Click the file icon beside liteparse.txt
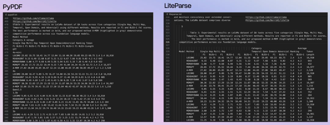Image resolution: width=330 pixels, height=125 pixels. 167,14
